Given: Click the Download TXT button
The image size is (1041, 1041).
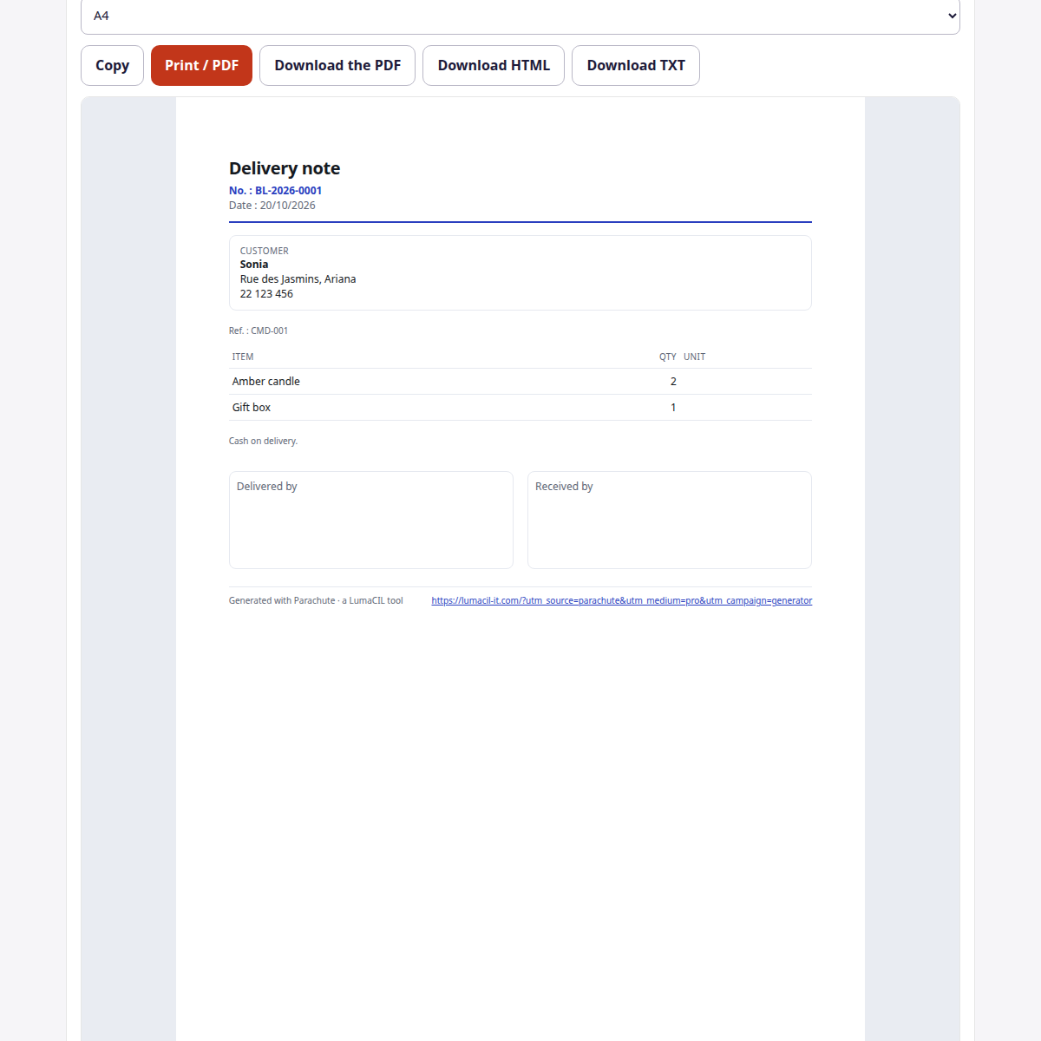Looking at the screenshot, I should [x=636, y=65].
